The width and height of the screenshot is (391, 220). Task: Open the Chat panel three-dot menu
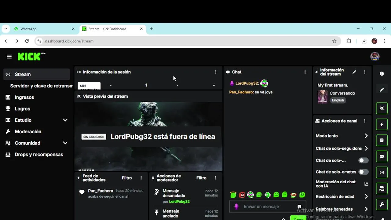[x=305, y=72]
